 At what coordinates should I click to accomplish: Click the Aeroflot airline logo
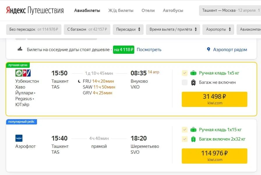coord(19,138)
